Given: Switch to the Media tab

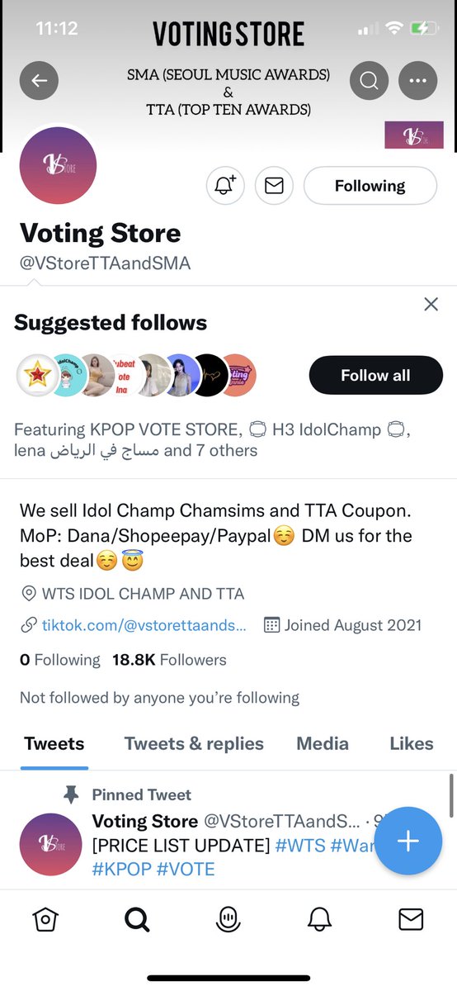Looking at the screenshot, I should [323, 743].
